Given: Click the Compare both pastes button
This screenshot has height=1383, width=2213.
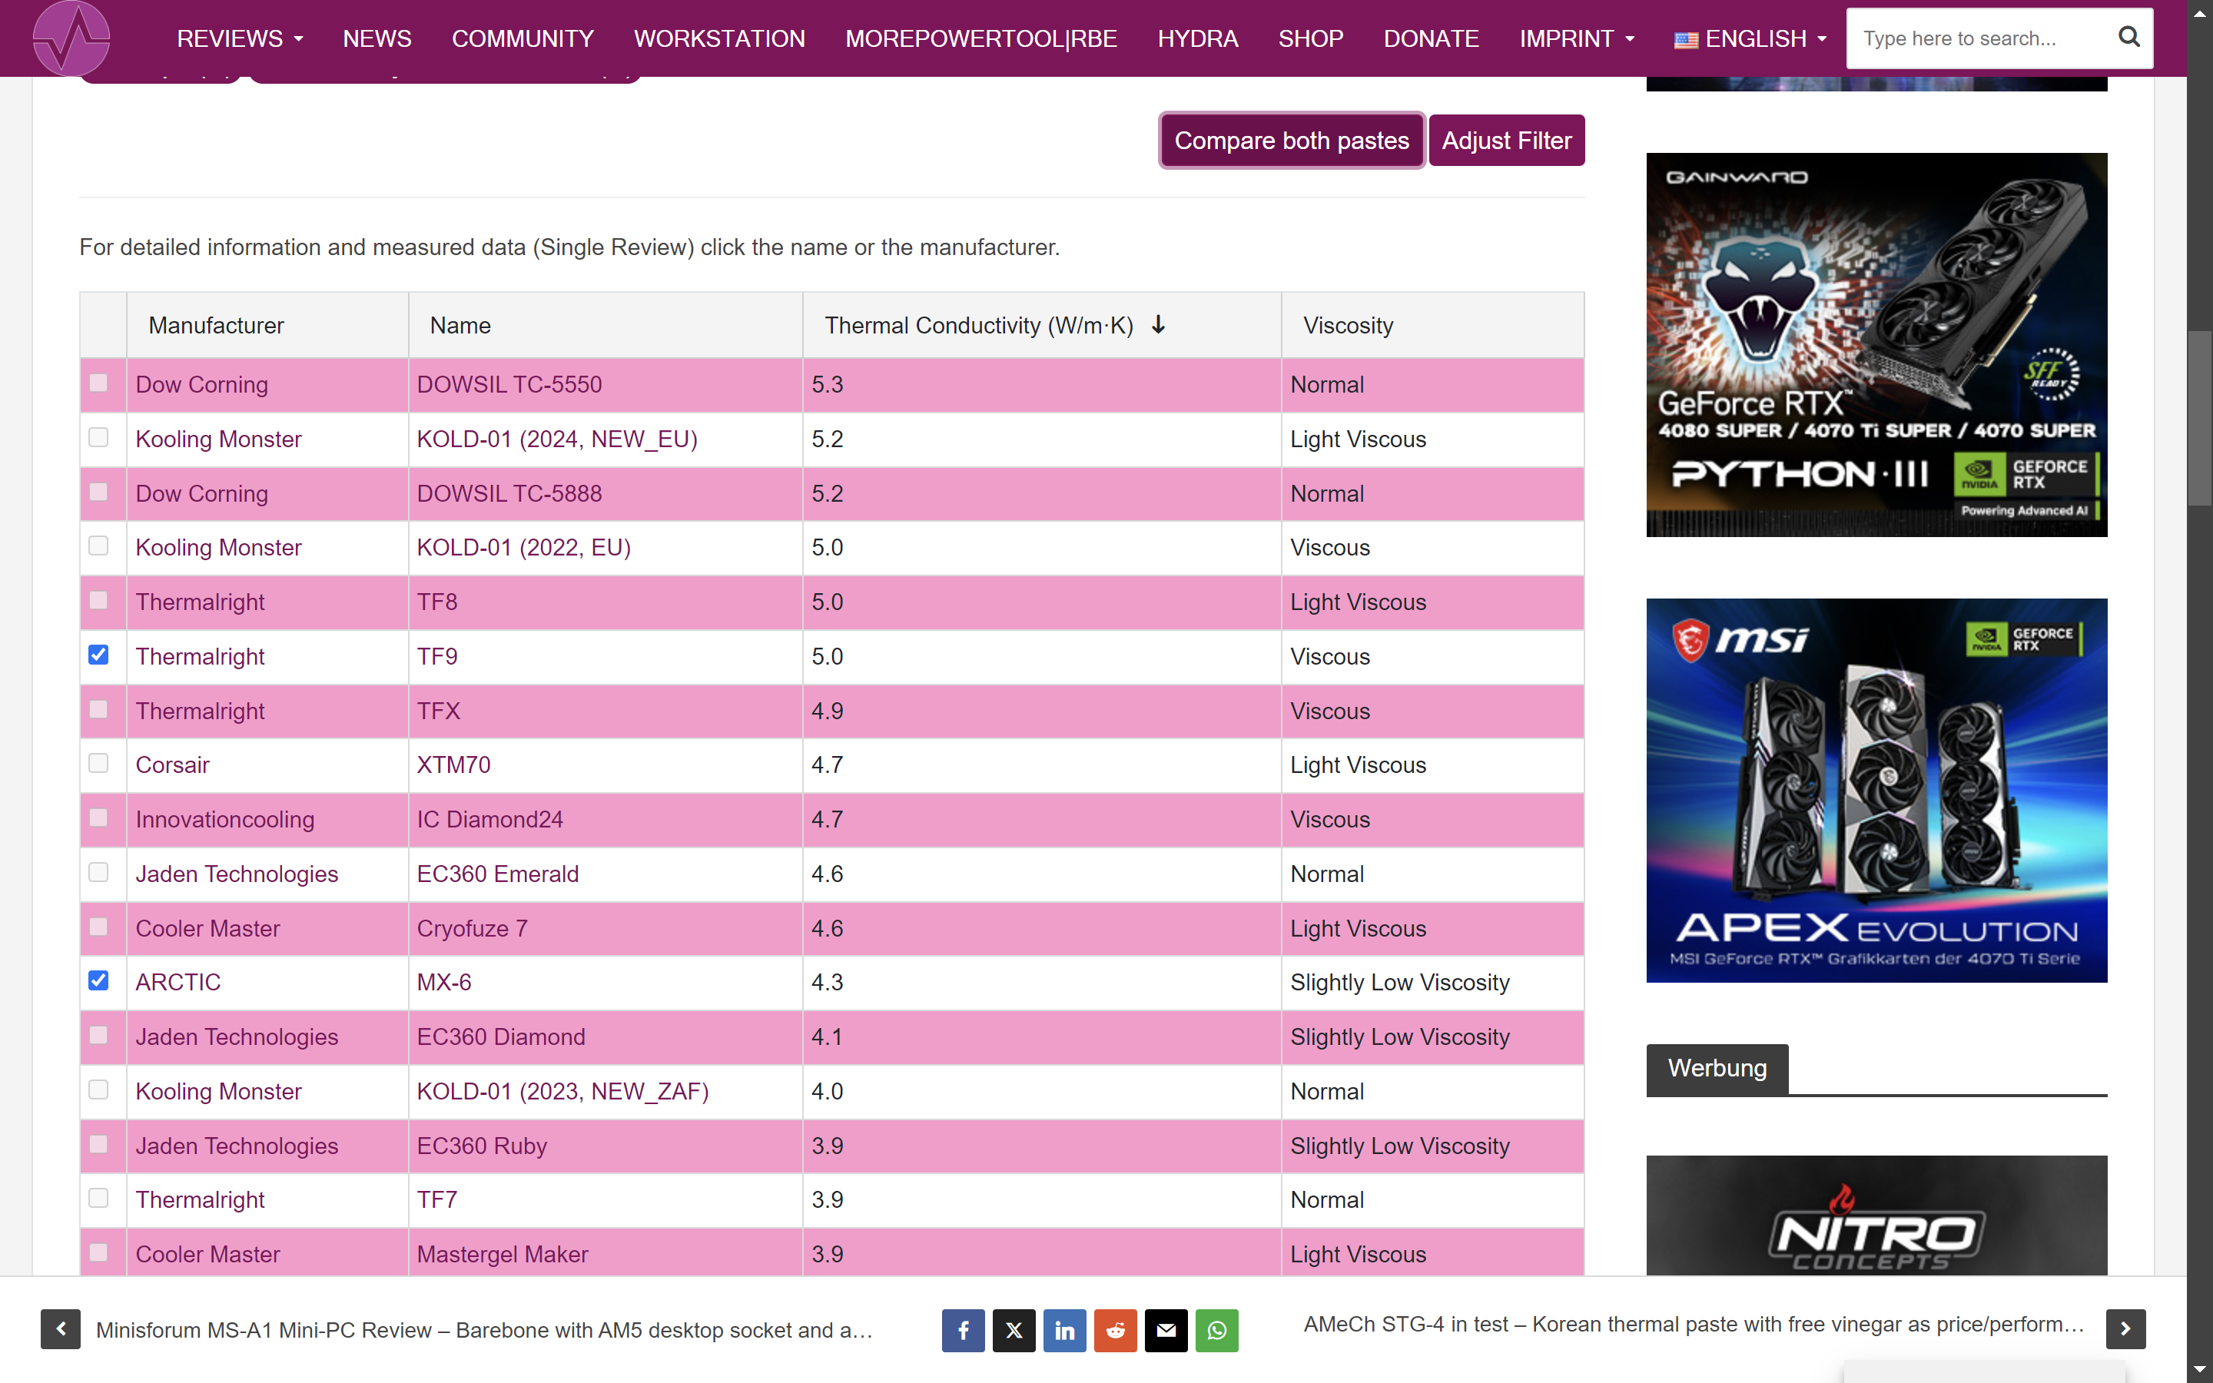Looking at the screenshot, I should click(1291, 141).
